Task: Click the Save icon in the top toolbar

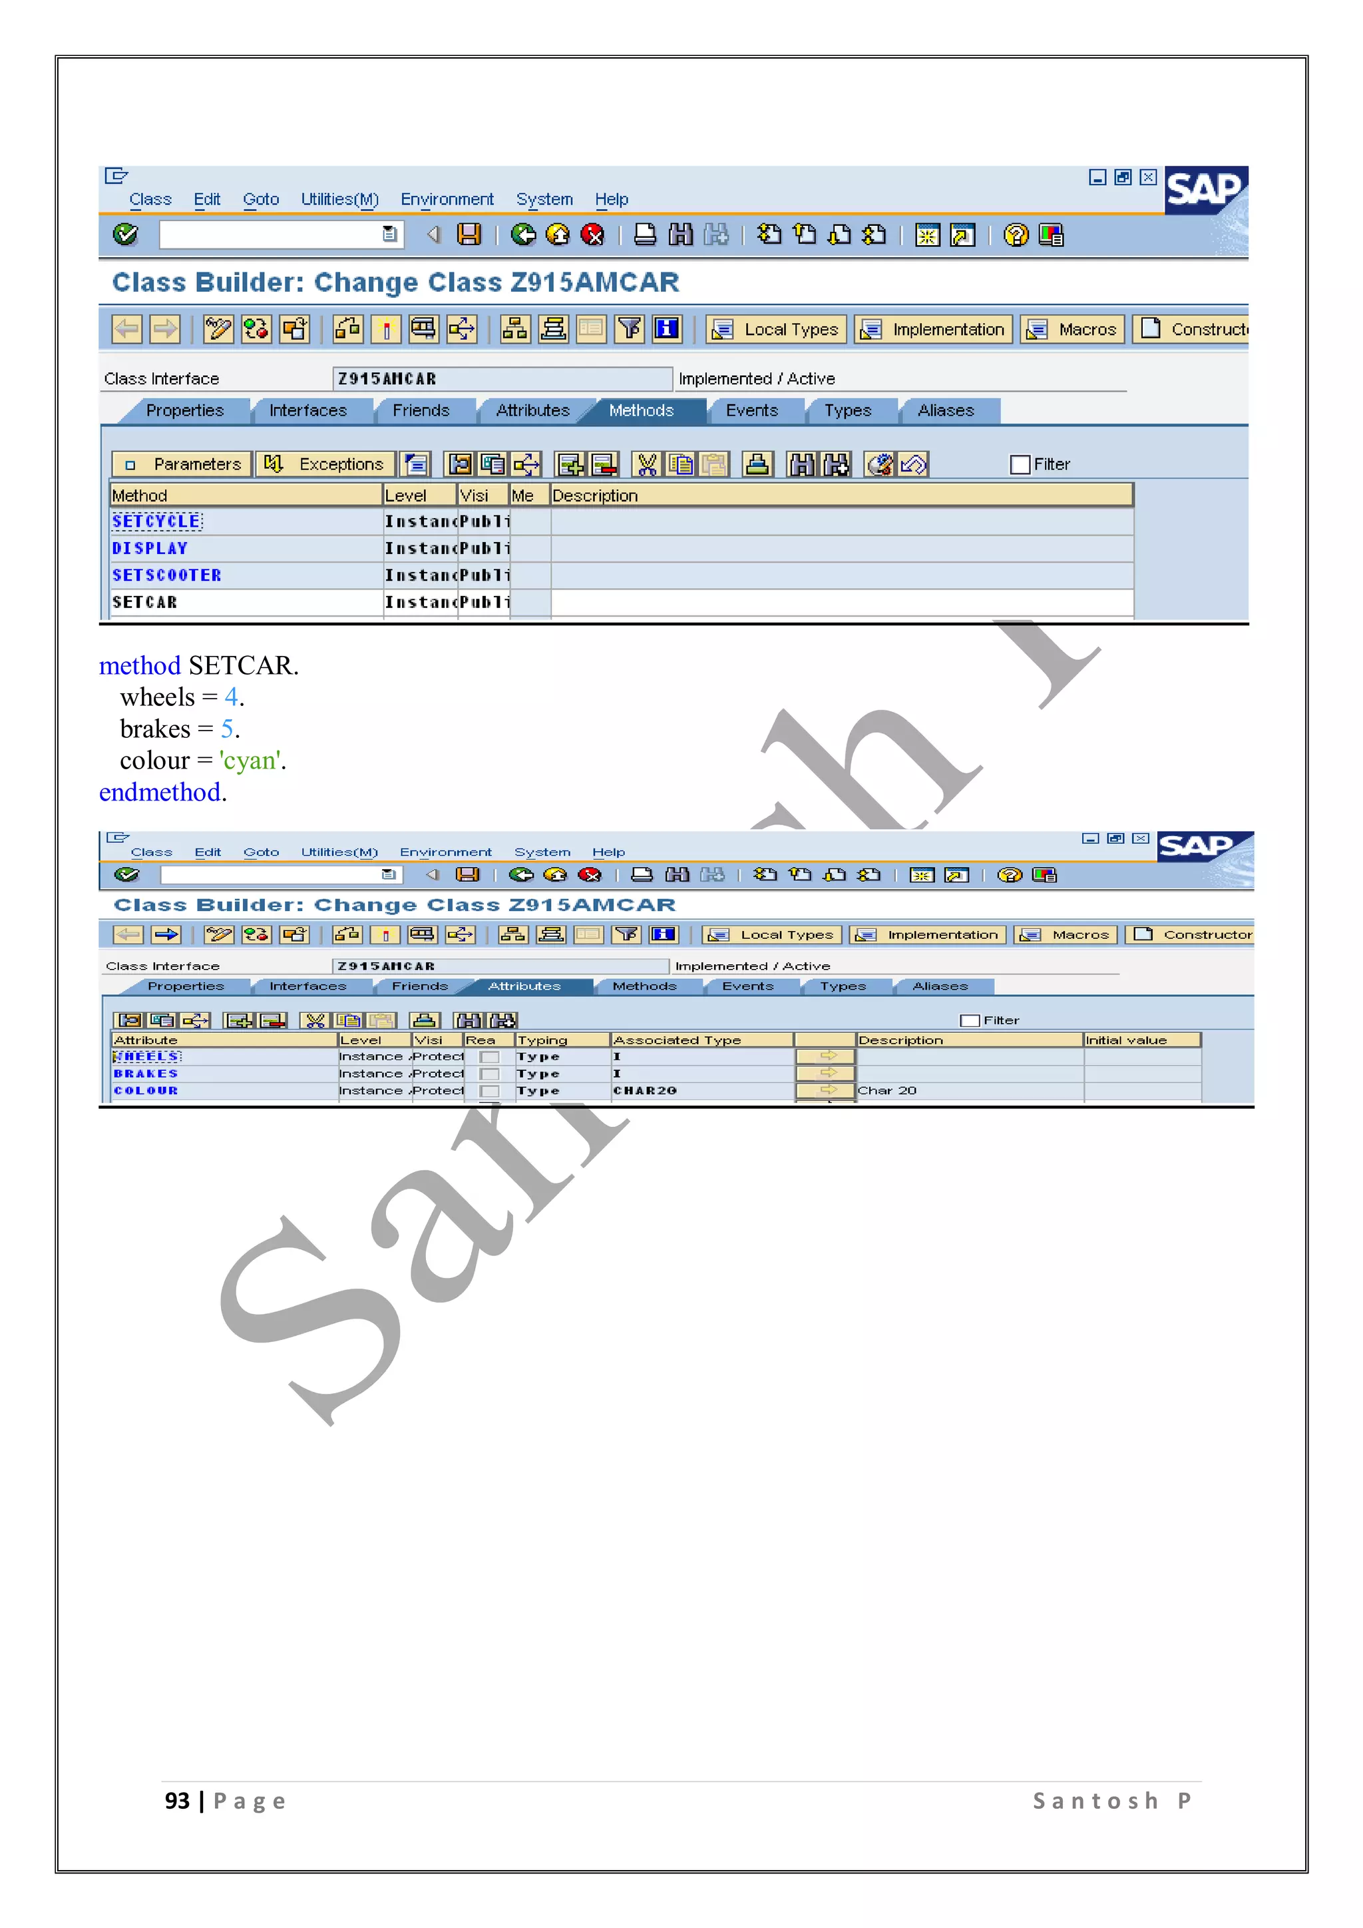Action: point(469,234)
